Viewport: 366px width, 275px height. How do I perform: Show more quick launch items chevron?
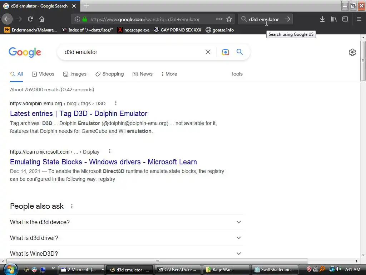tap(53, 268)
